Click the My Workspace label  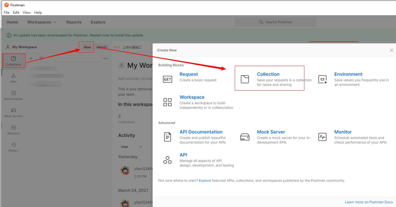[25, 47]
